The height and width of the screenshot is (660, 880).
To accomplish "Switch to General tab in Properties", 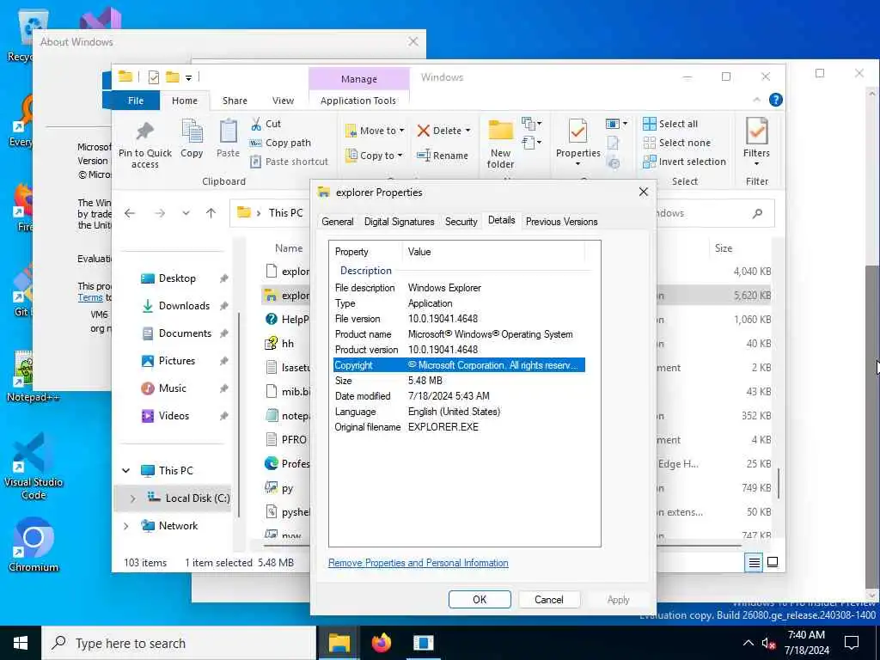I will [x=337, y=222].
